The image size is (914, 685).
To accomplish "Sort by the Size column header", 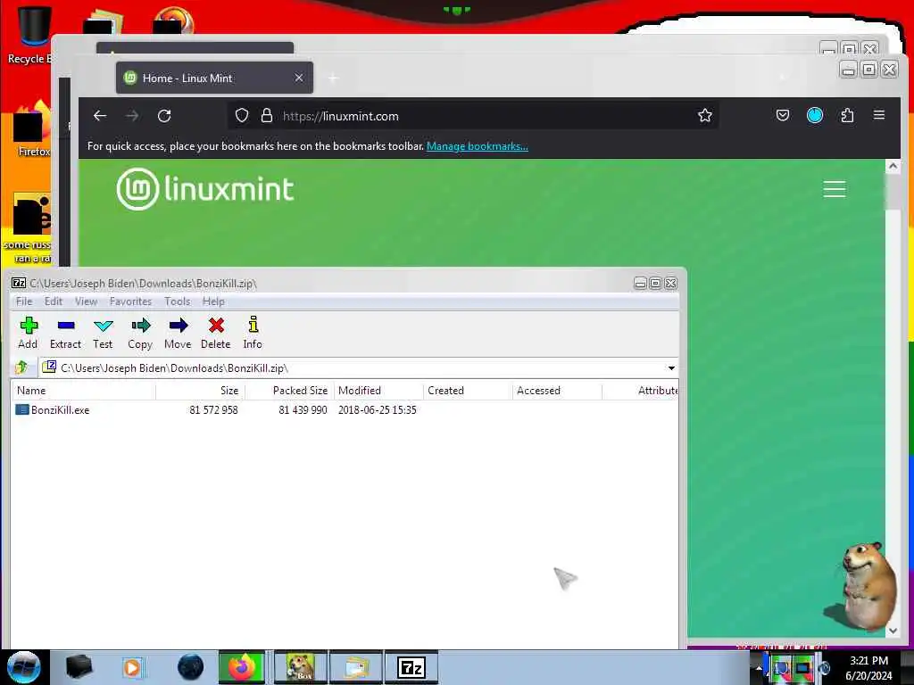I will (x=200, y=391).
